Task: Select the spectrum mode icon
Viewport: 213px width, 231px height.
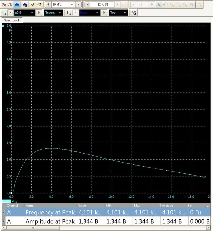Action: (17, 5)
